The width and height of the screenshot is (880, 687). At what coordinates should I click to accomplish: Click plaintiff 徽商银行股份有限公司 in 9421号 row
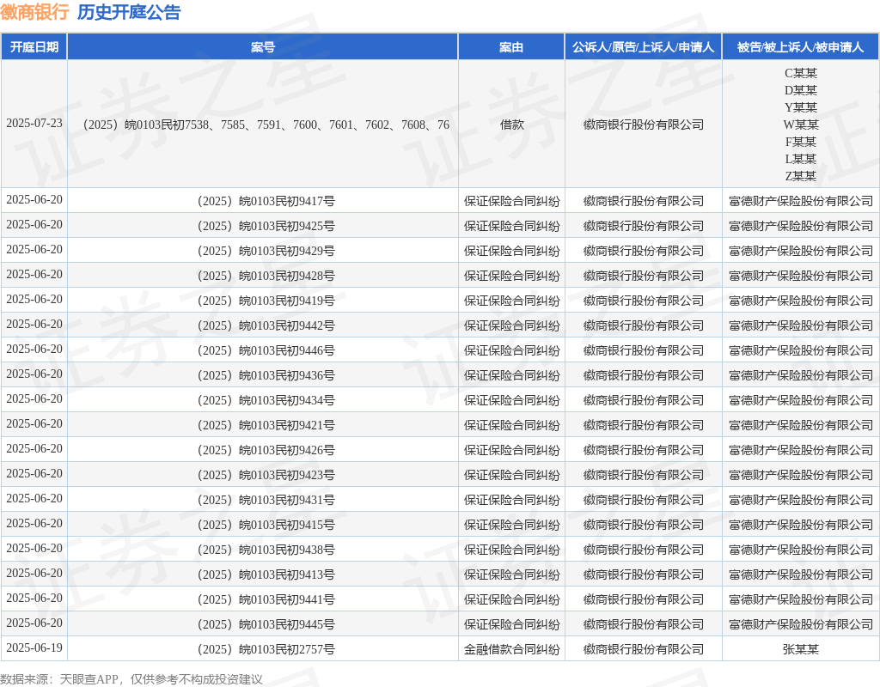click(644, 425)
